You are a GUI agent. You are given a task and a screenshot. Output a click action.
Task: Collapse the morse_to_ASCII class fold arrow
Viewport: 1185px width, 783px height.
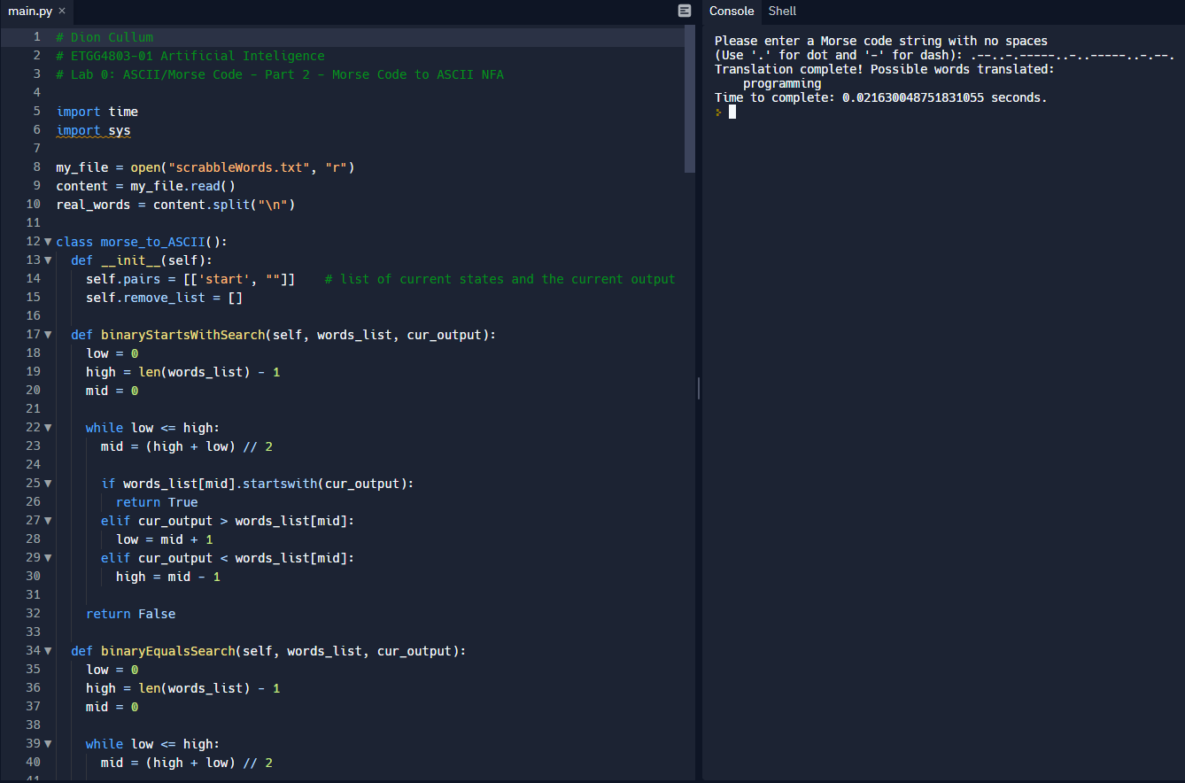tap(48, 242)
